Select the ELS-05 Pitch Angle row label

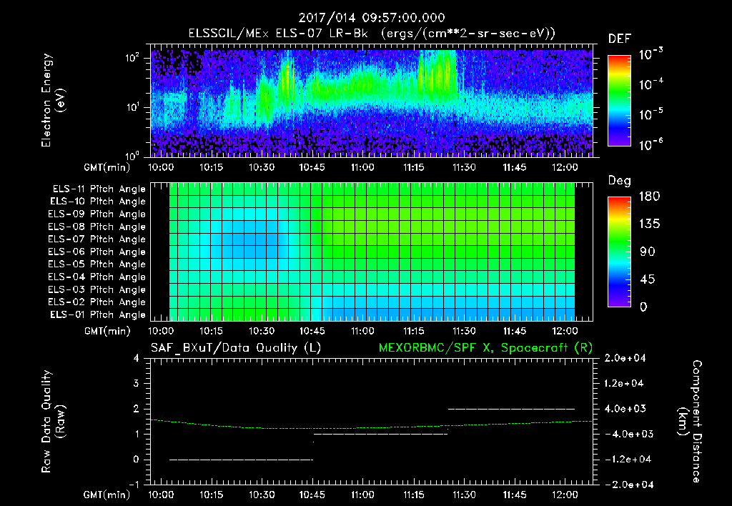97,264
